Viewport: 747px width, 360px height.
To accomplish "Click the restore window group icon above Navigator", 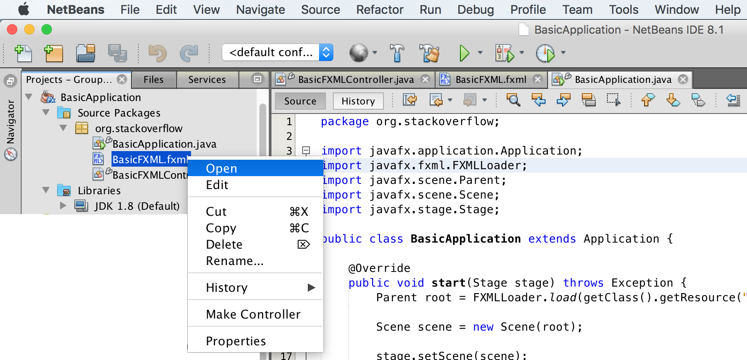I will tap(10, 81).
